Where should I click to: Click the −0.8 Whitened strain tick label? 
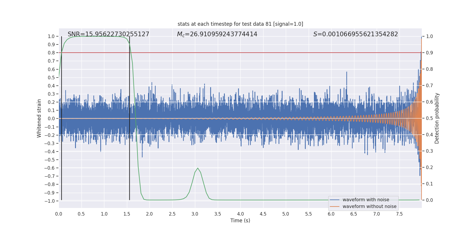click(x=50, y=185)
